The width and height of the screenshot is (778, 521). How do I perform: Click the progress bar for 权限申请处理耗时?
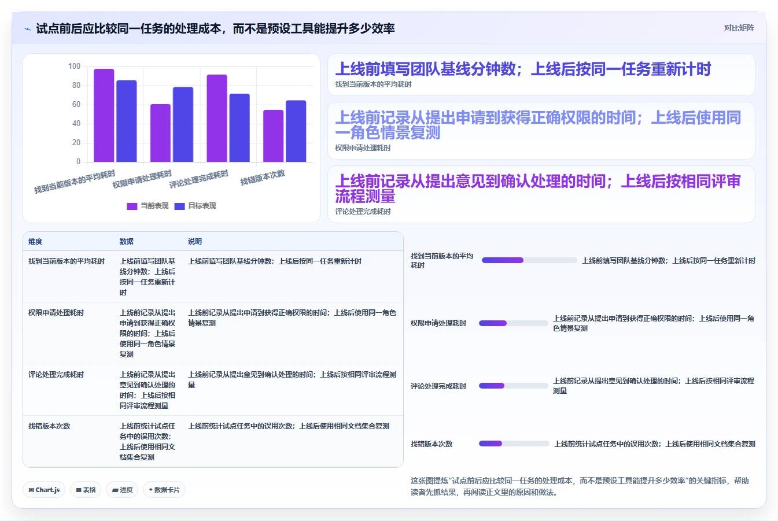pyautogui.click(x=513, y=323)
